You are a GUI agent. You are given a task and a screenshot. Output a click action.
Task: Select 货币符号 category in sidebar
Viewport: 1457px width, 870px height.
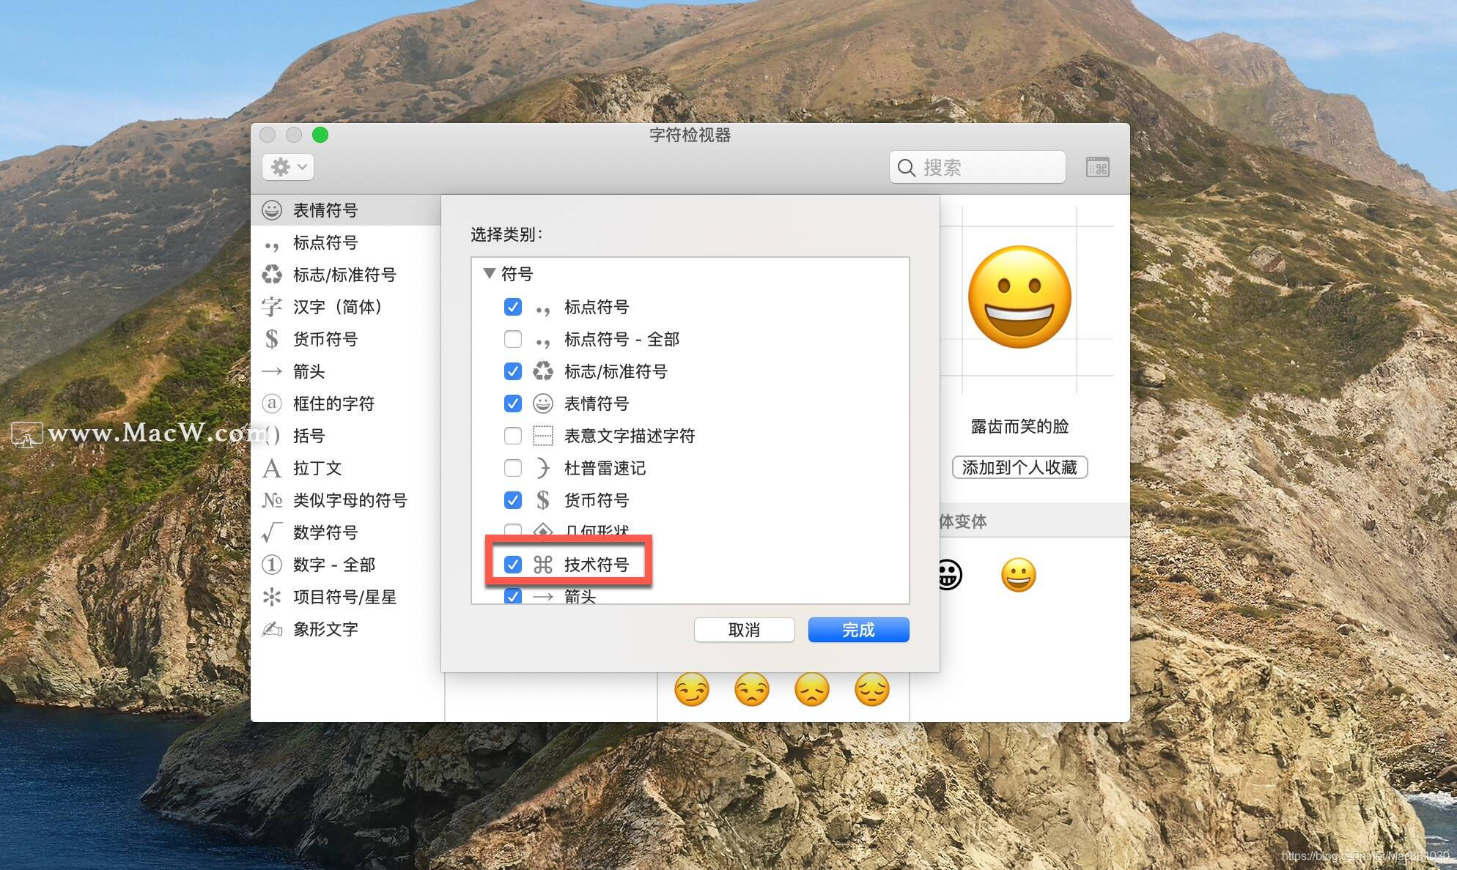[x=325, y=339]
